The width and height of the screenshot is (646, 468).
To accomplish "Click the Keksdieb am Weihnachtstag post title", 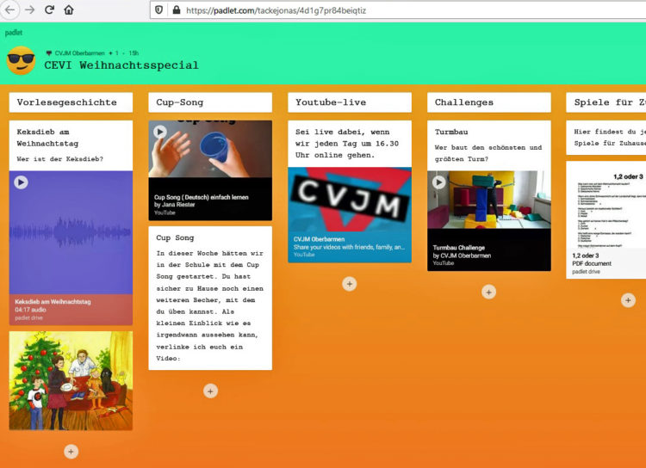I will pos(47,138).
